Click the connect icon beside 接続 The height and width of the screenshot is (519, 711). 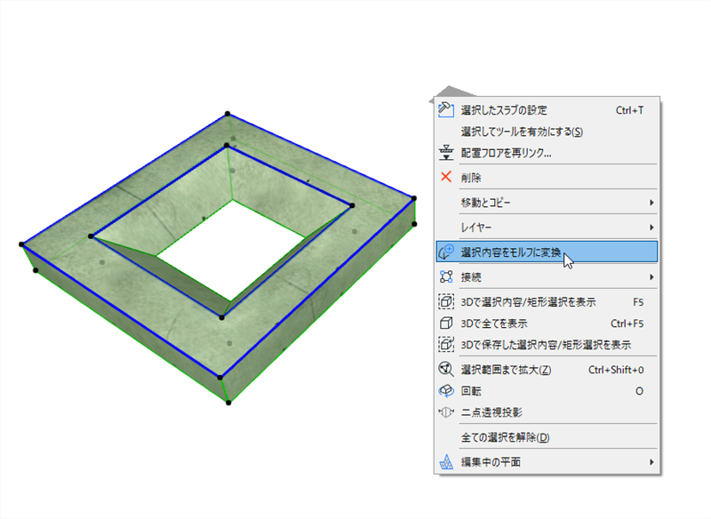click(446, 277)
